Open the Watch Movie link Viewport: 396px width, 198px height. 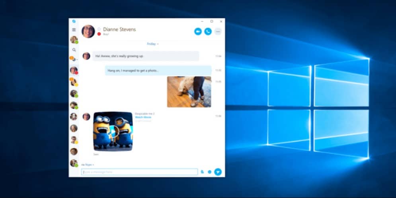tap(143, 117)
